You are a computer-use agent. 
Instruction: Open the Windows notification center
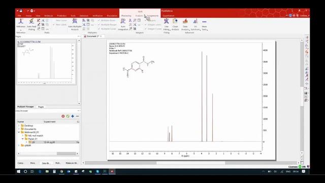click(x=304, y=172)
